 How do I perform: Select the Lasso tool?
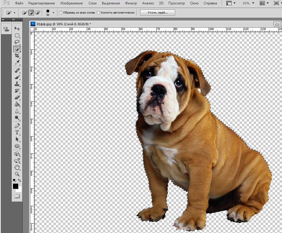[x=17, y=42]
